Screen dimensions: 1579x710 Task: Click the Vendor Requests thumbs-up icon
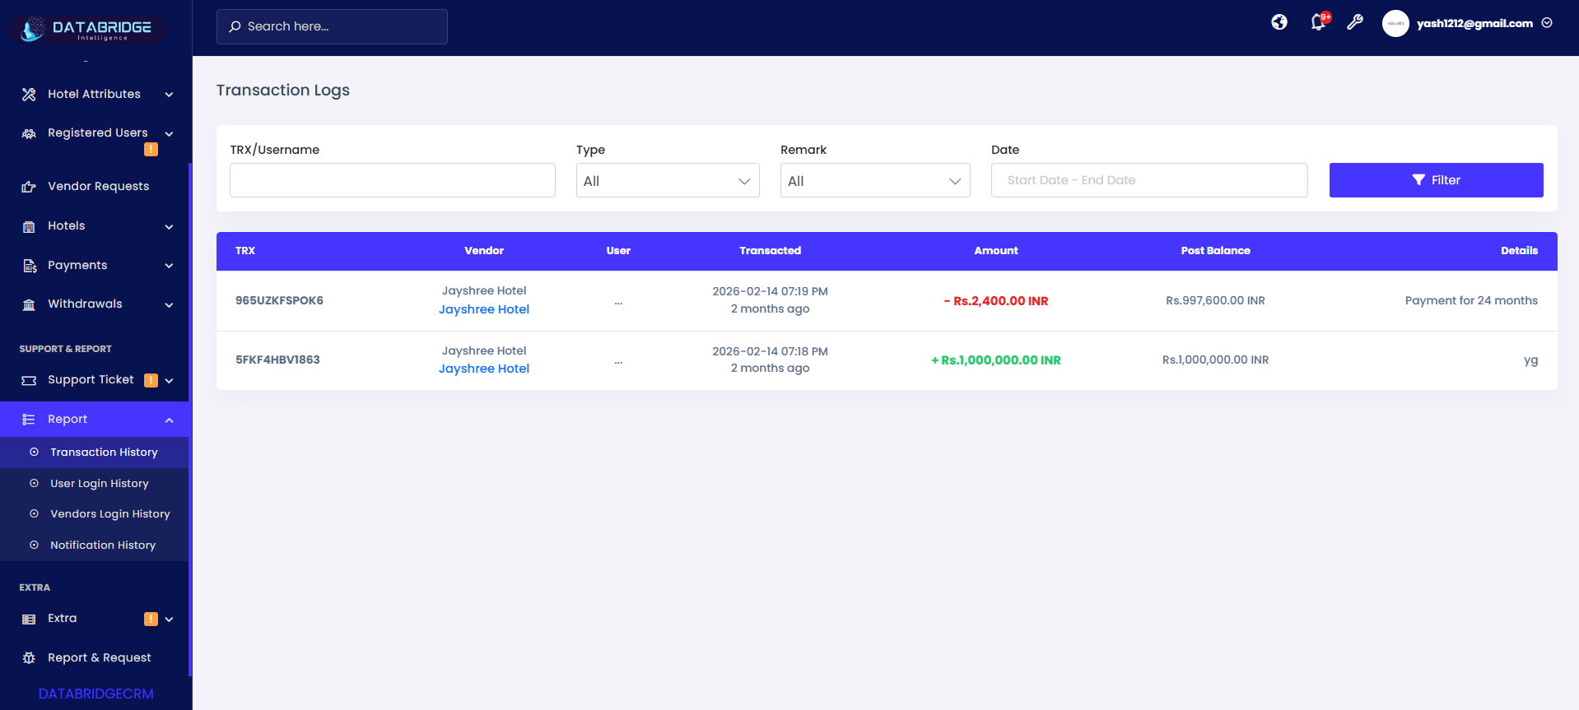(x=29, y=187)
